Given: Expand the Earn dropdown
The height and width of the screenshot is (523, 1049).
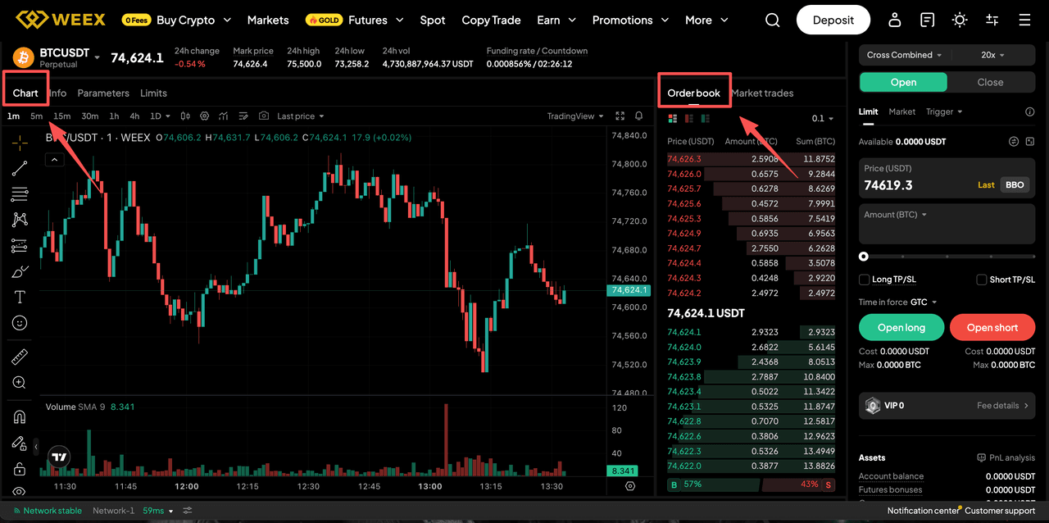Looking at the screenshot, I should tap(556, 20).
